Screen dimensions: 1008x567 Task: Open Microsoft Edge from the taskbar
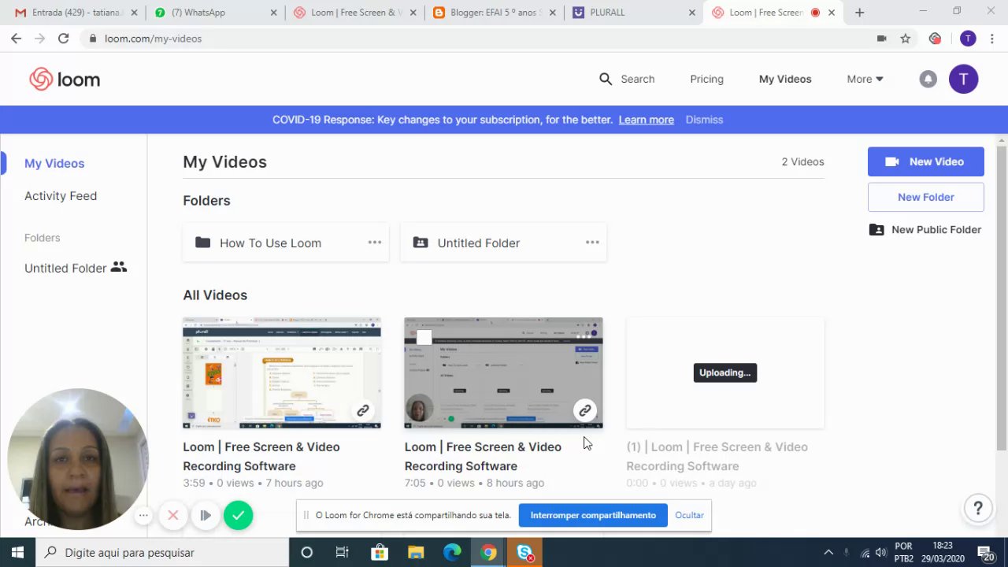pos(452,552)
